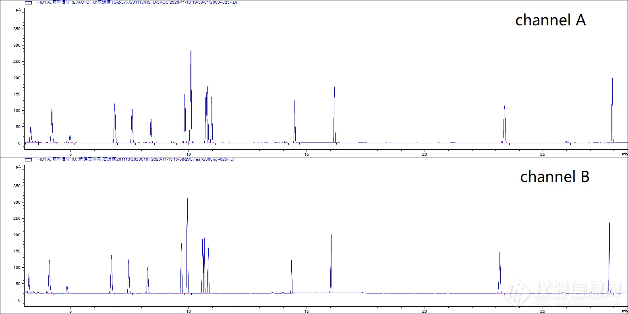Click the 'channel B' annotation label
Viewport: 628px width, 314px height.
pos(555,176)
